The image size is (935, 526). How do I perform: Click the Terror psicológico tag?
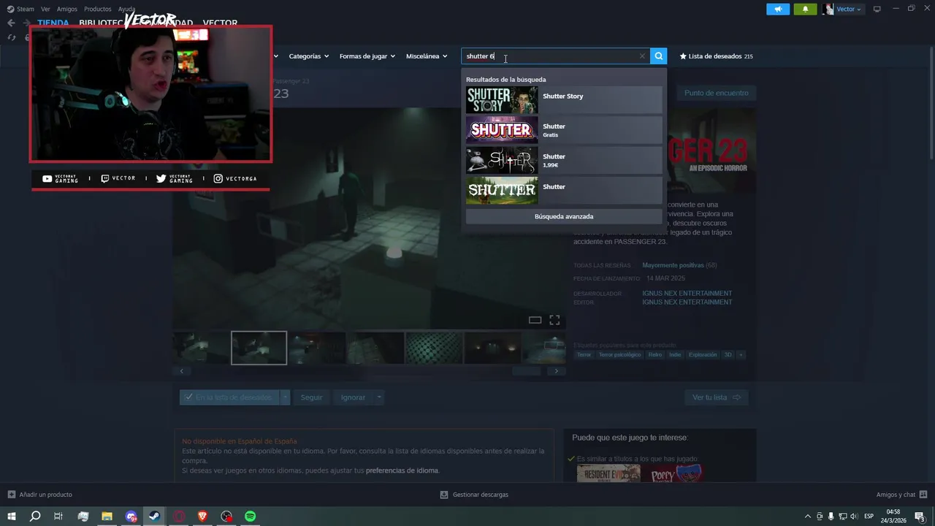[x=619, y=355]
